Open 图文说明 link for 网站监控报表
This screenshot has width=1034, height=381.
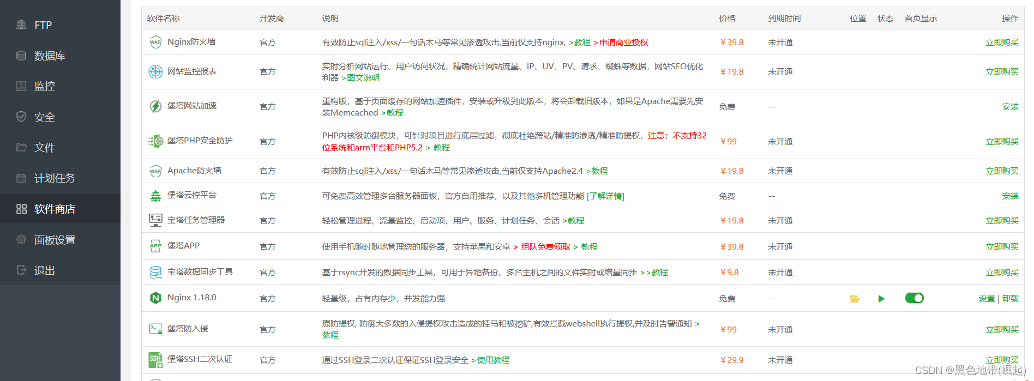pos(360,78)
